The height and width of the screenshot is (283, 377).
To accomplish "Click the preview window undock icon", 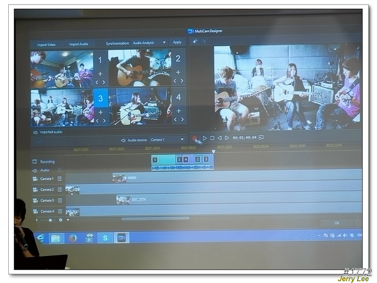I will coord(261,137).
